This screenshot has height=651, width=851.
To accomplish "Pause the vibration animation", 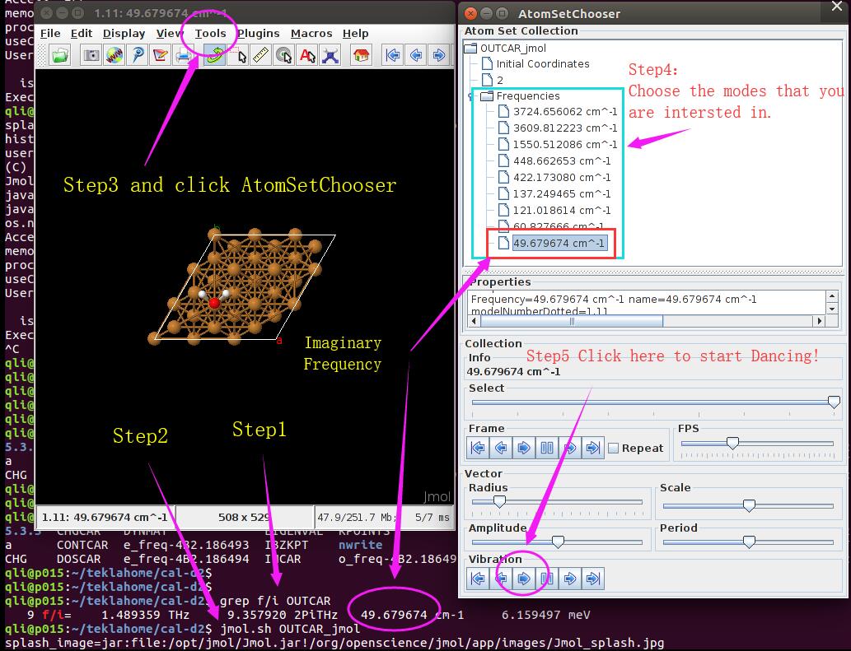I will point(546,579).
